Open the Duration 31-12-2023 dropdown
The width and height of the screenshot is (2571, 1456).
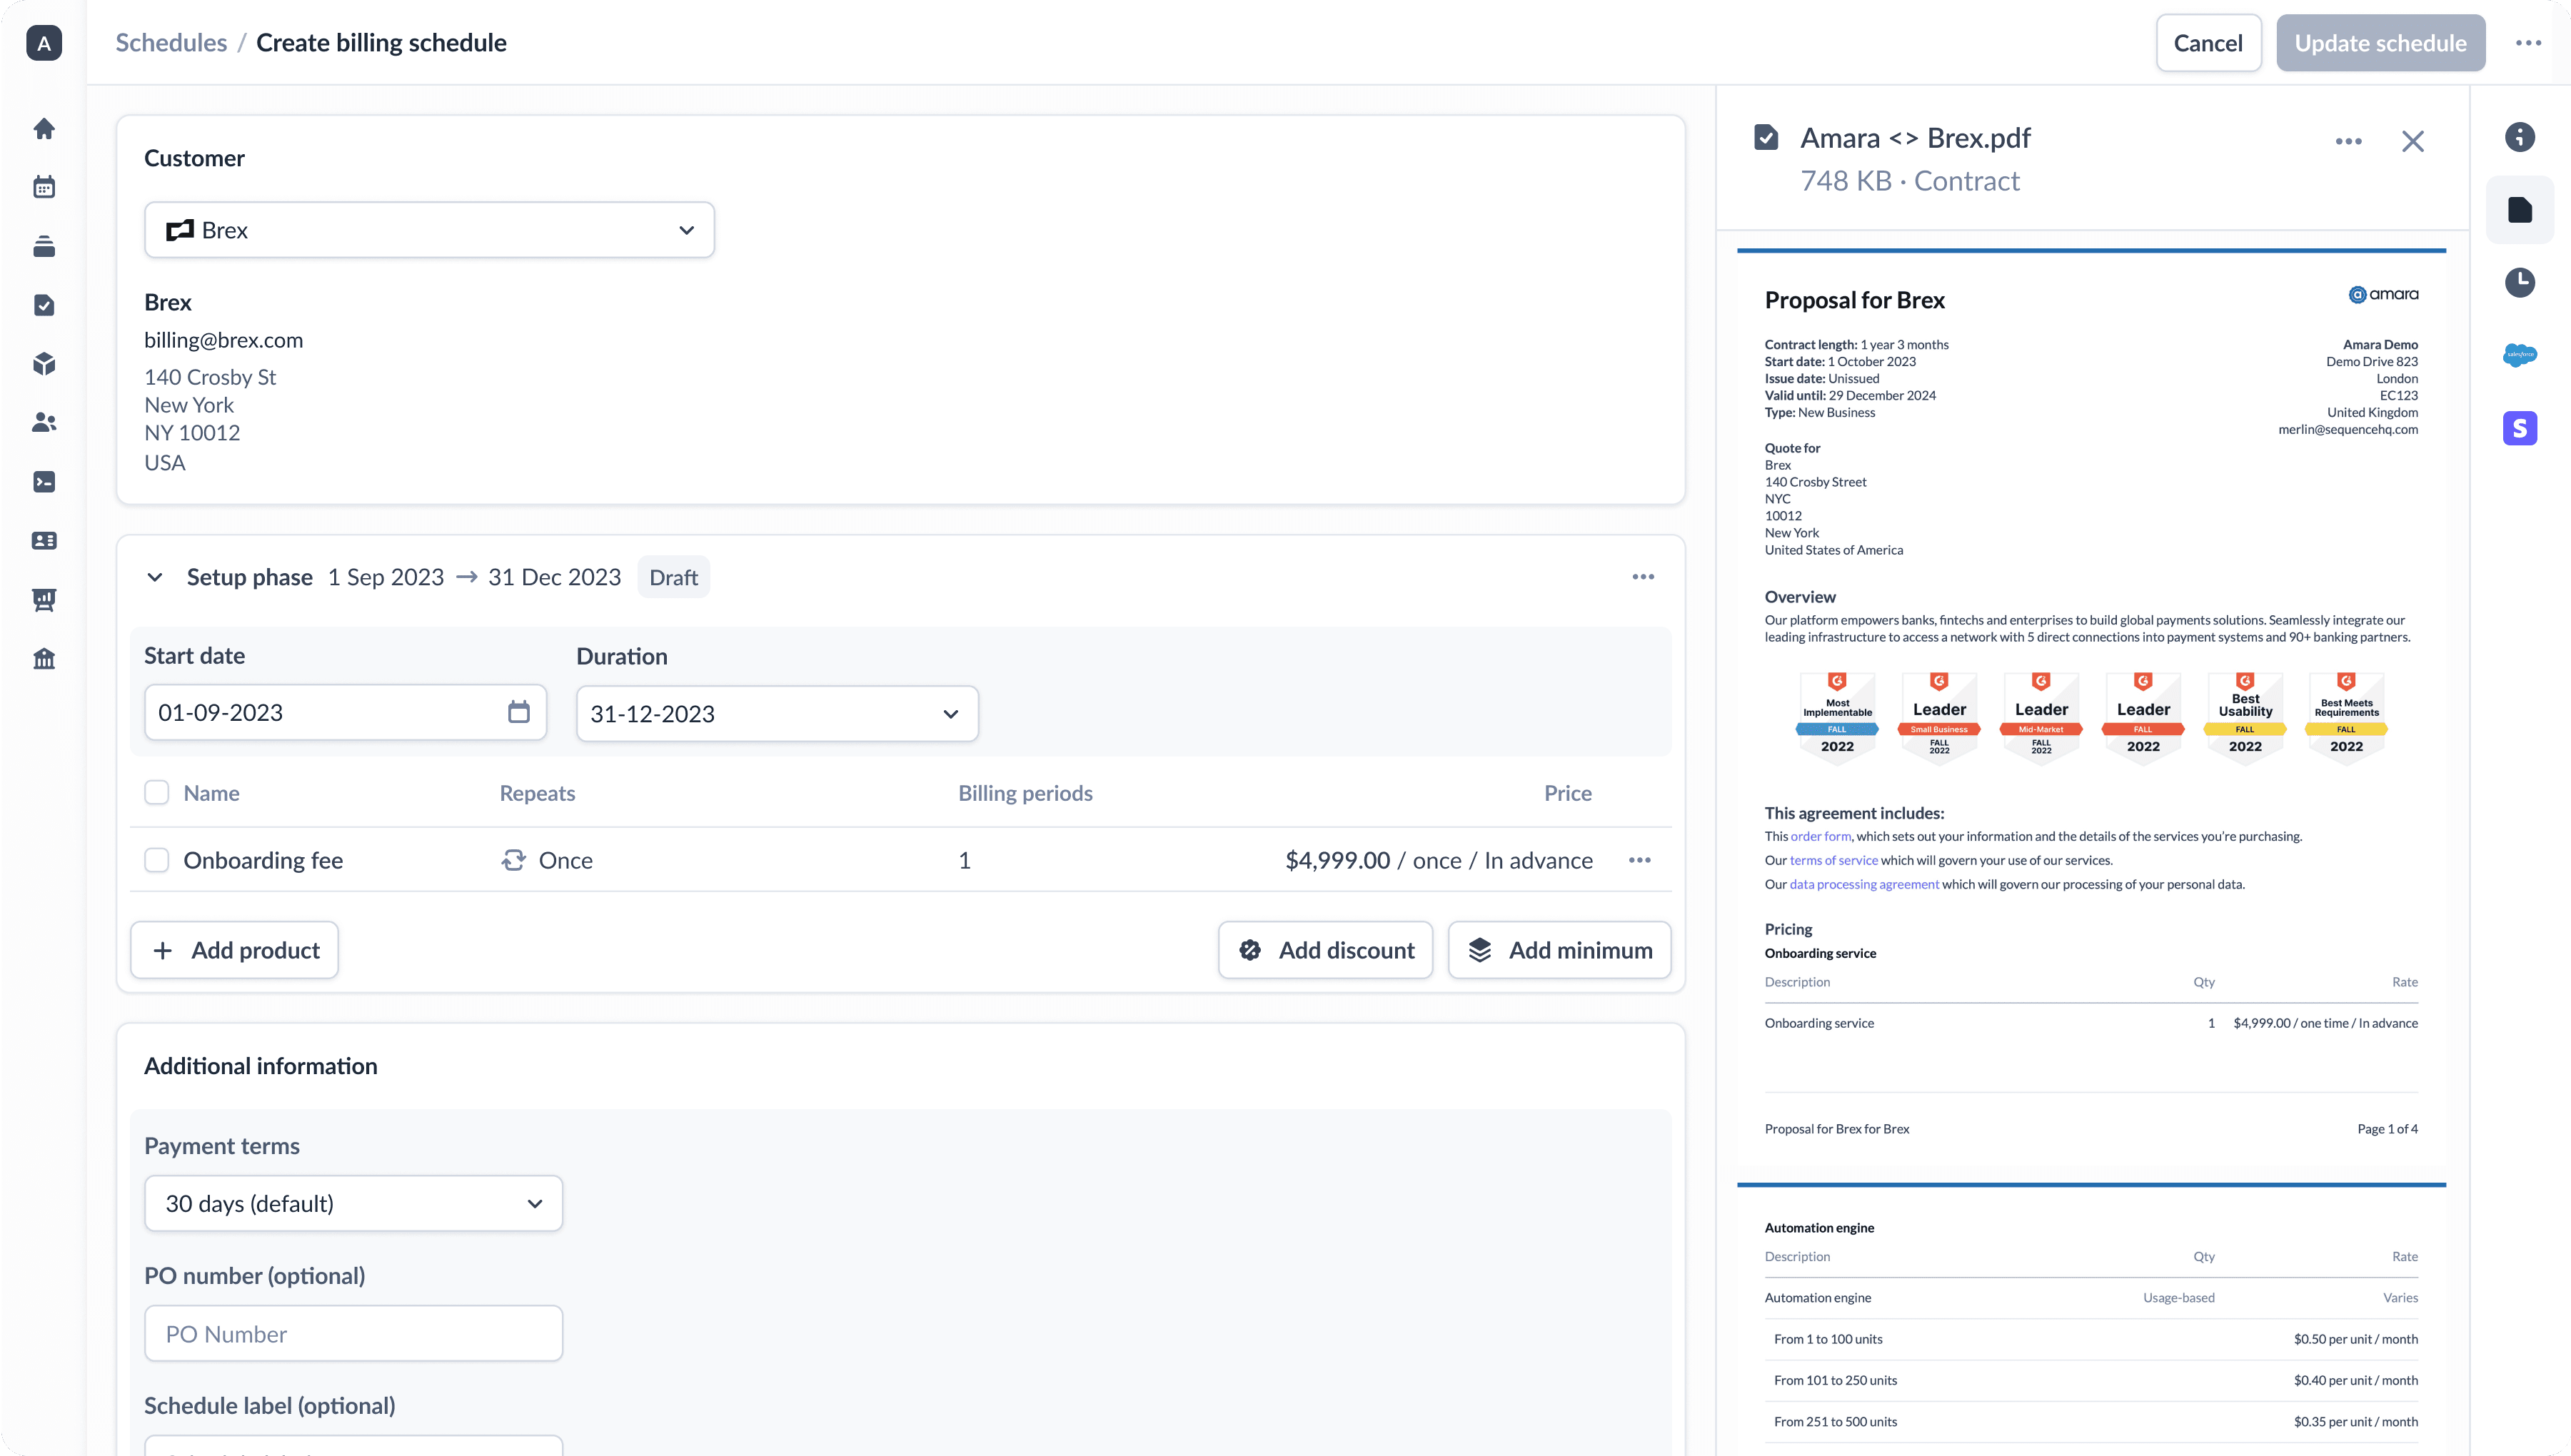[x=777, y=714]
